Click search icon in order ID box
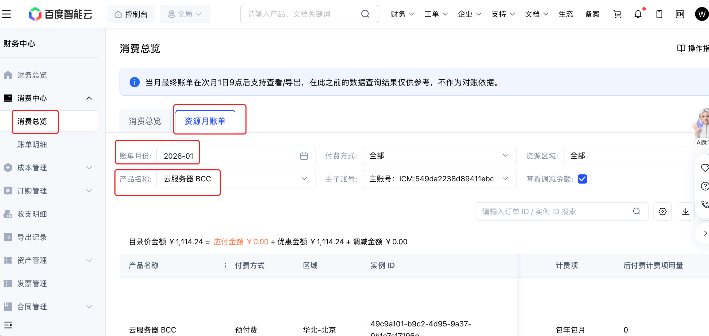This screenshot has height=336, width=709. pos(636,211)
